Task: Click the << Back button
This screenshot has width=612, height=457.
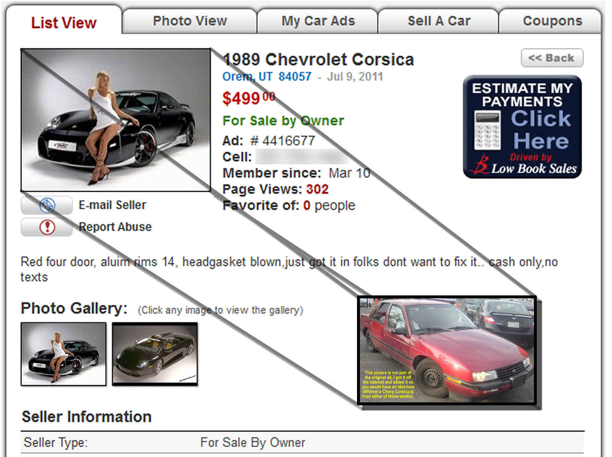Action: coord(552,58)
